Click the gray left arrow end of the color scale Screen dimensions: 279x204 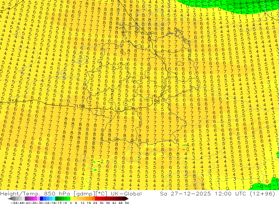(x=10, y=198)
